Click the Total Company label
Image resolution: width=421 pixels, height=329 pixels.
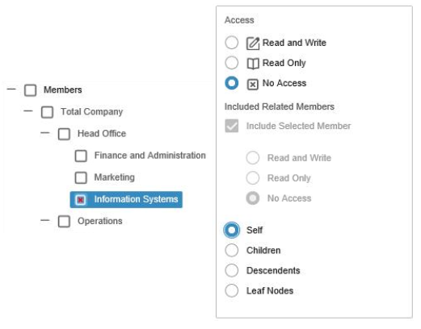(92, 112)
